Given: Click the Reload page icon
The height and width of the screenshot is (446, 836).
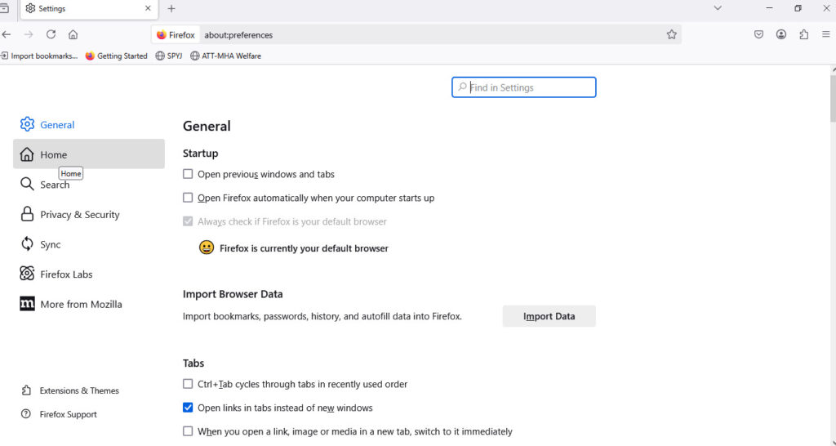Looking at the screenshot, I should [x=51, y=34].
